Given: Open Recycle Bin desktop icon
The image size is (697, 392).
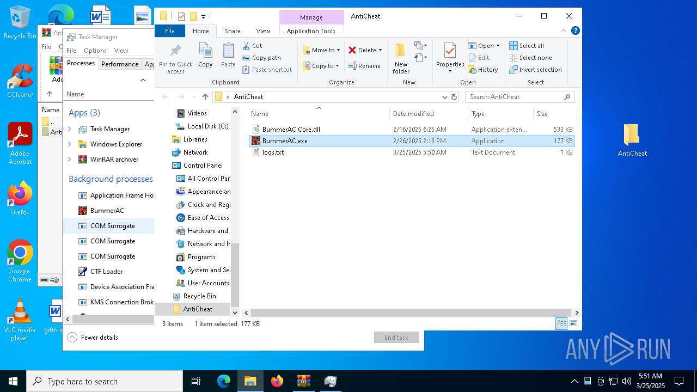Looking at the screenshot, I should 20,23.
